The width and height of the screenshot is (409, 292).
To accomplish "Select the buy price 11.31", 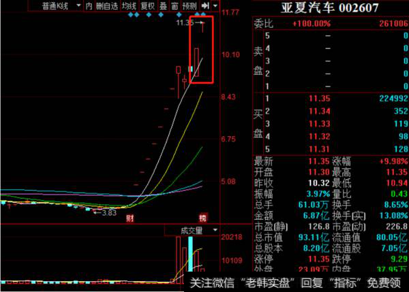I will 320,149.
